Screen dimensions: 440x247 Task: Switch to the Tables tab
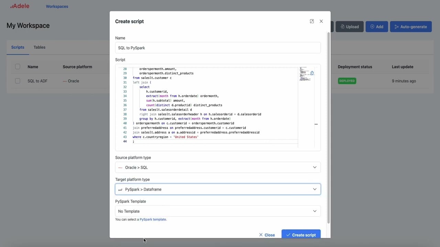[40, 47]
